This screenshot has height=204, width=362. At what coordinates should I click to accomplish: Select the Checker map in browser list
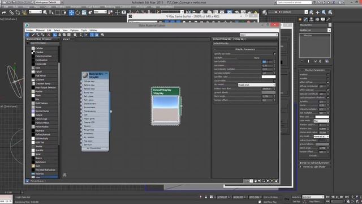pyautogui.click(x=45, y=52)
